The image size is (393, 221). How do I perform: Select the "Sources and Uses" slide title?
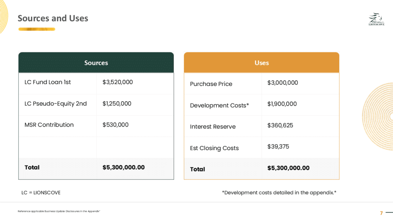[x=53, y=18]
